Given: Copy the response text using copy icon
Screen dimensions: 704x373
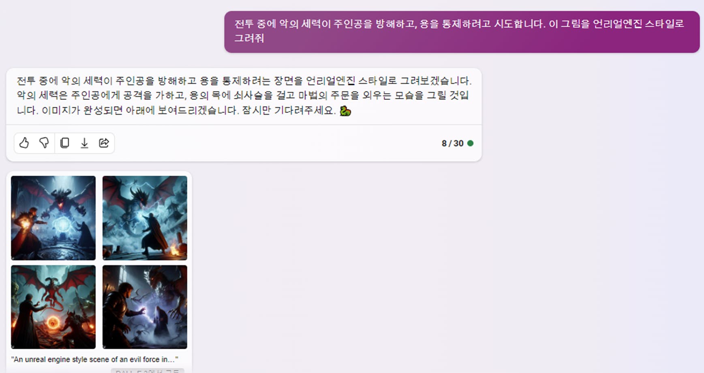Looking at the screenshot, I should [x=64, y=143].
